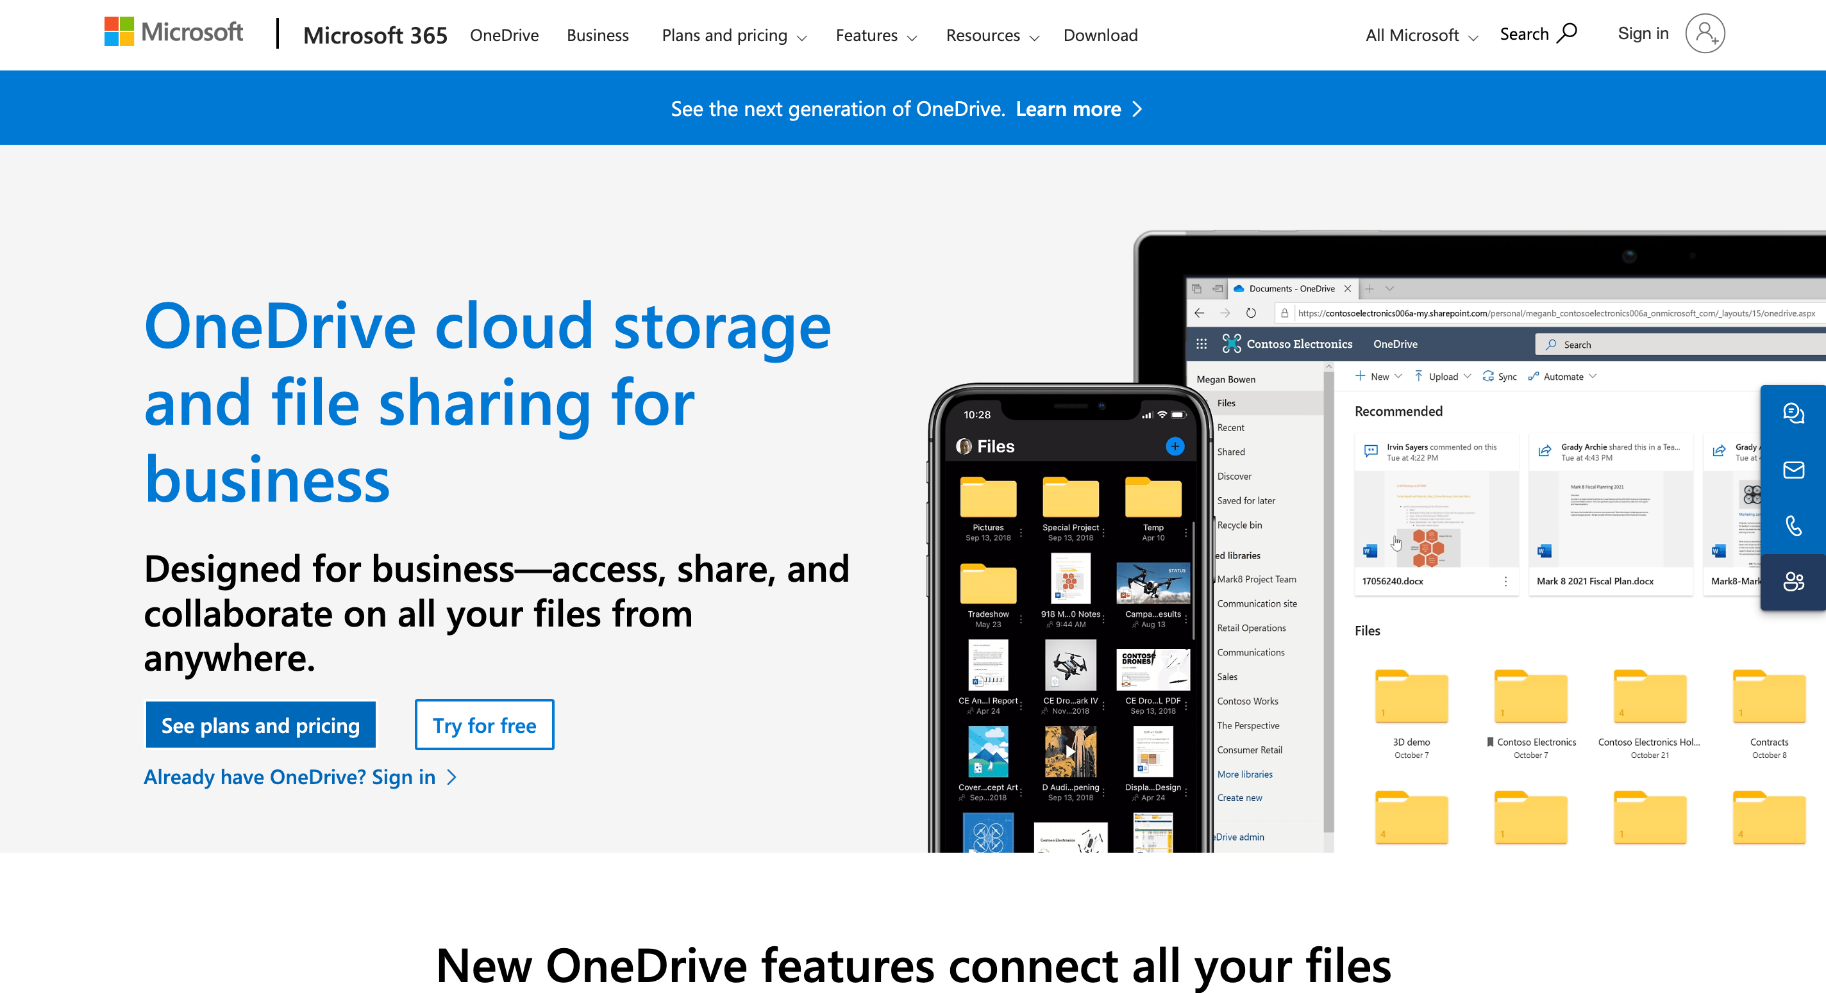Click the Microsoft logo in the header
1826x993 pixels.
[x=174, y=33]
